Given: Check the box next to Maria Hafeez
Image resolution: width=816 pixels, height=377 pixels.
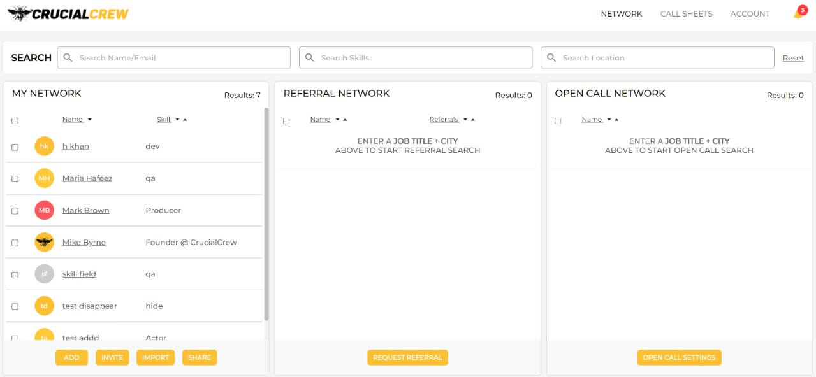Looking at the screenshot, I should 15,179.
